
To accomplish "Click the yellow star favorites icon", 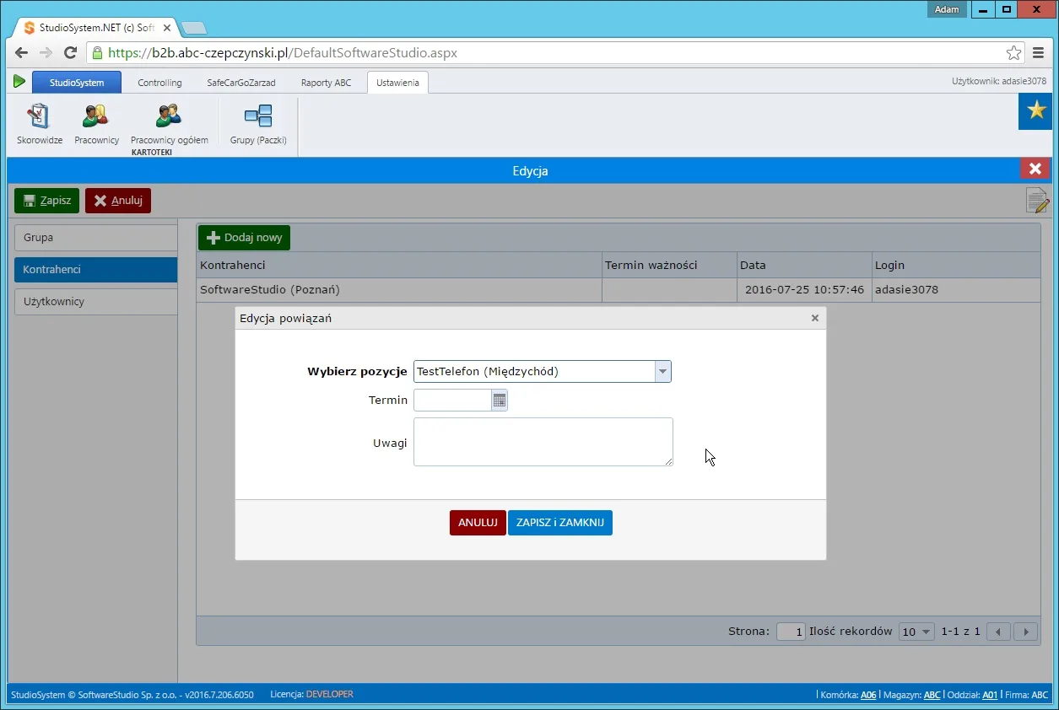I will click(1035, 111).
